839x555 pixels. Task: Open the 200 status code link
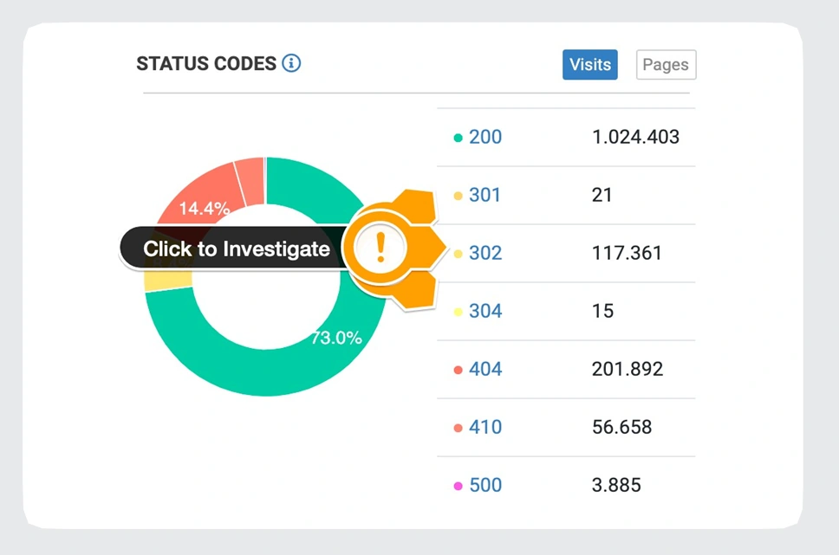485,137
